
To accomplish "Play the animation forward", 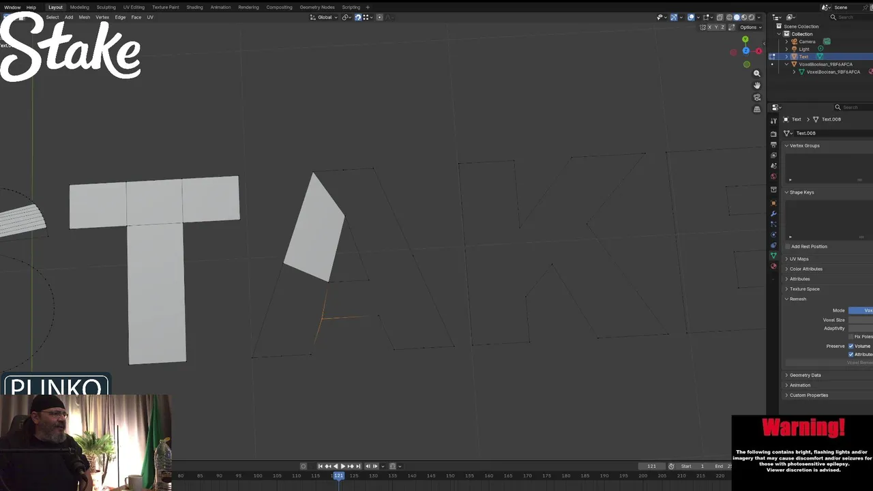I will point(343,466).
